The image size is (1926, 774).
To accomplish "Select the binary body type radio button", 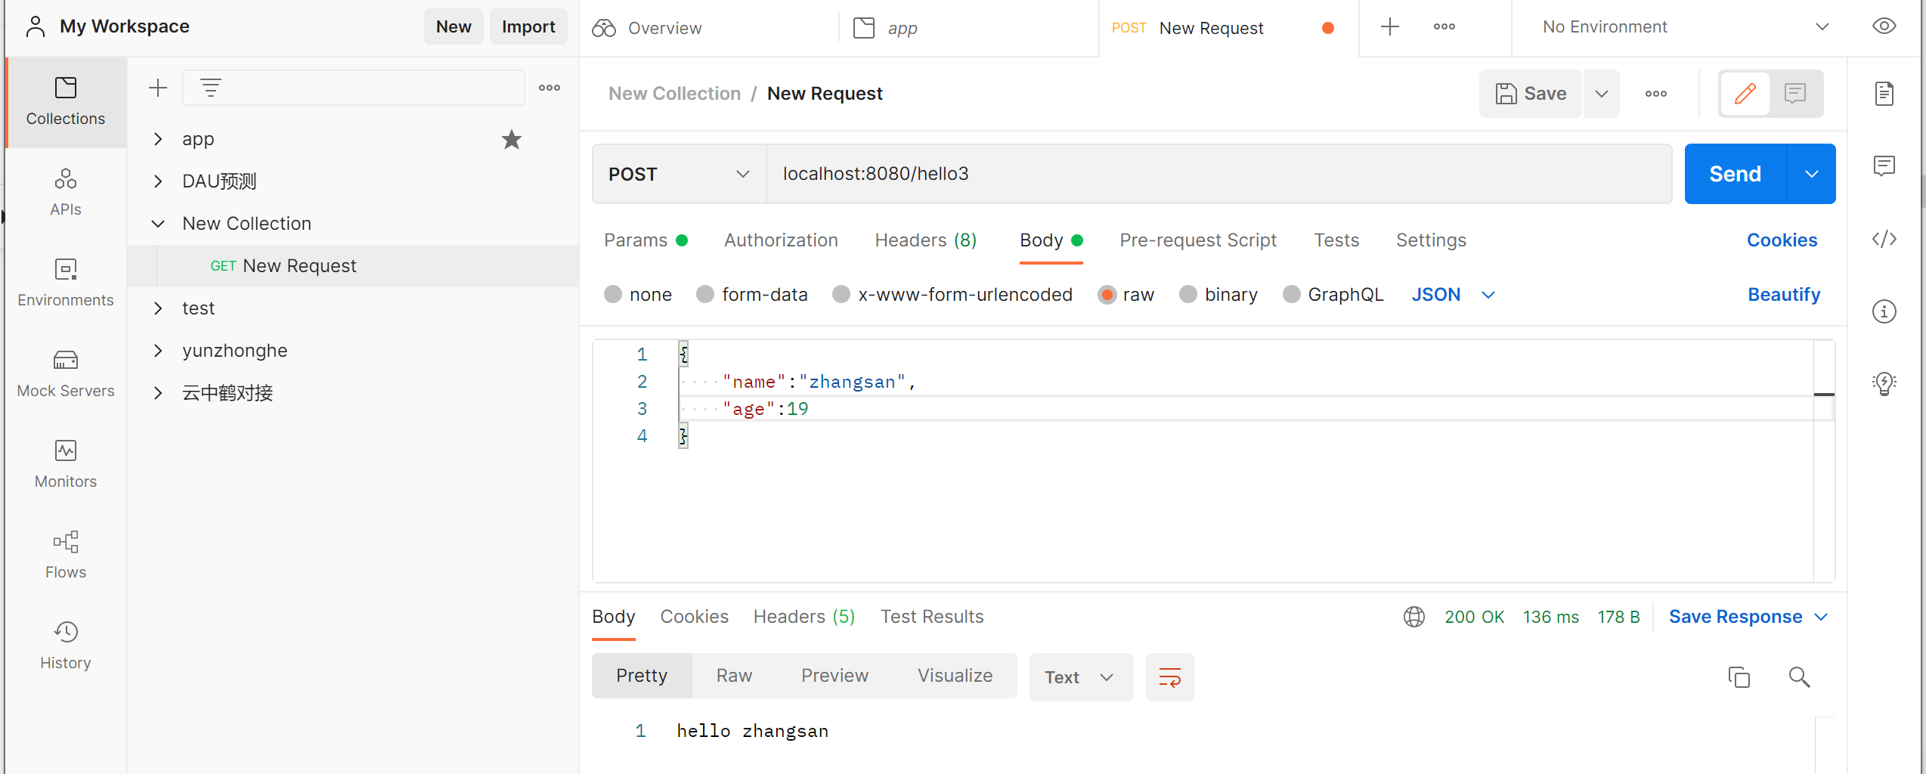I will (x=1188, y=295).
